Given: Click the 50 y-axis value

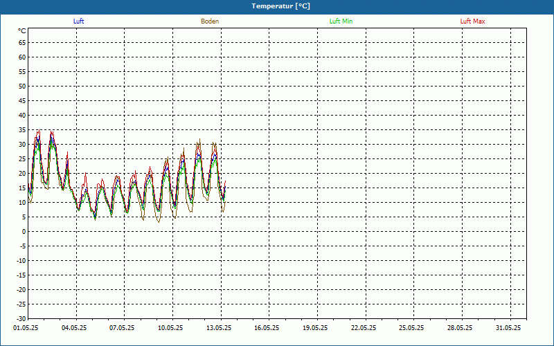Looking at the screenshot, I should 22,86.
